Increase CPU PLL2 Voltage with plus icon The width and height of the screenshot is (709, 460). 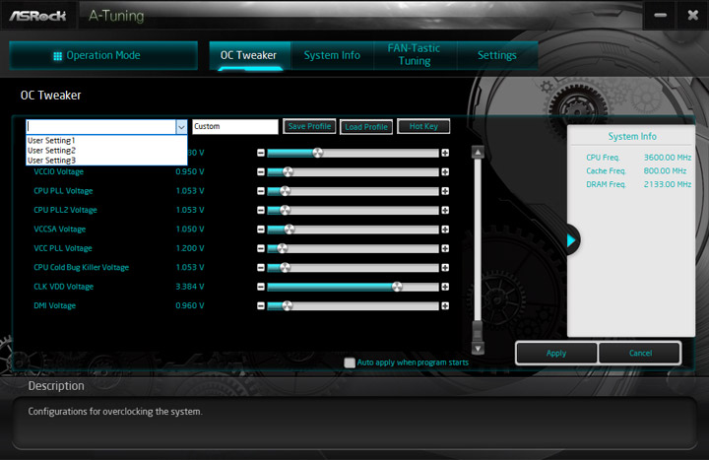(445, 211)
